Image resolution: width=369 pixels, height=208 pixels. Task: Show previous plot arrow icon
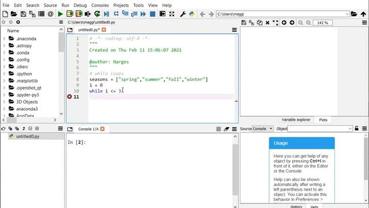click(x=284, y=23)
